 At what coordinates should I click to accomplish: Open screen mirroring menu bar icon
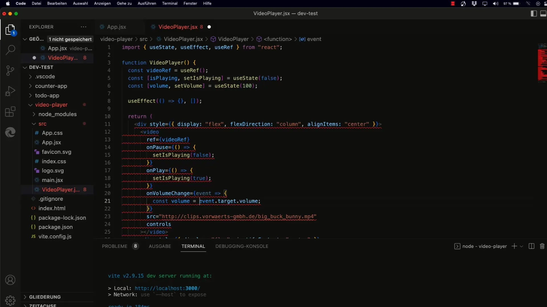[485, 3]
